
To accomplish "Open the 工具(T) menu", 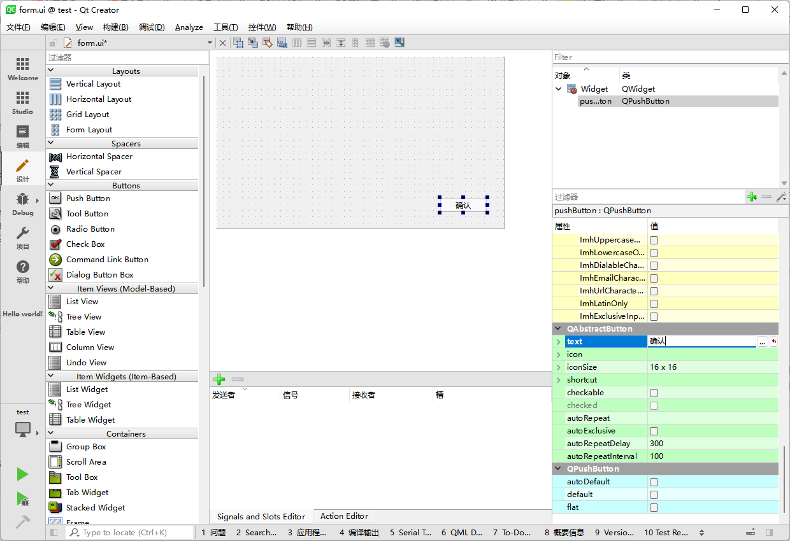I will coord(226,27).
